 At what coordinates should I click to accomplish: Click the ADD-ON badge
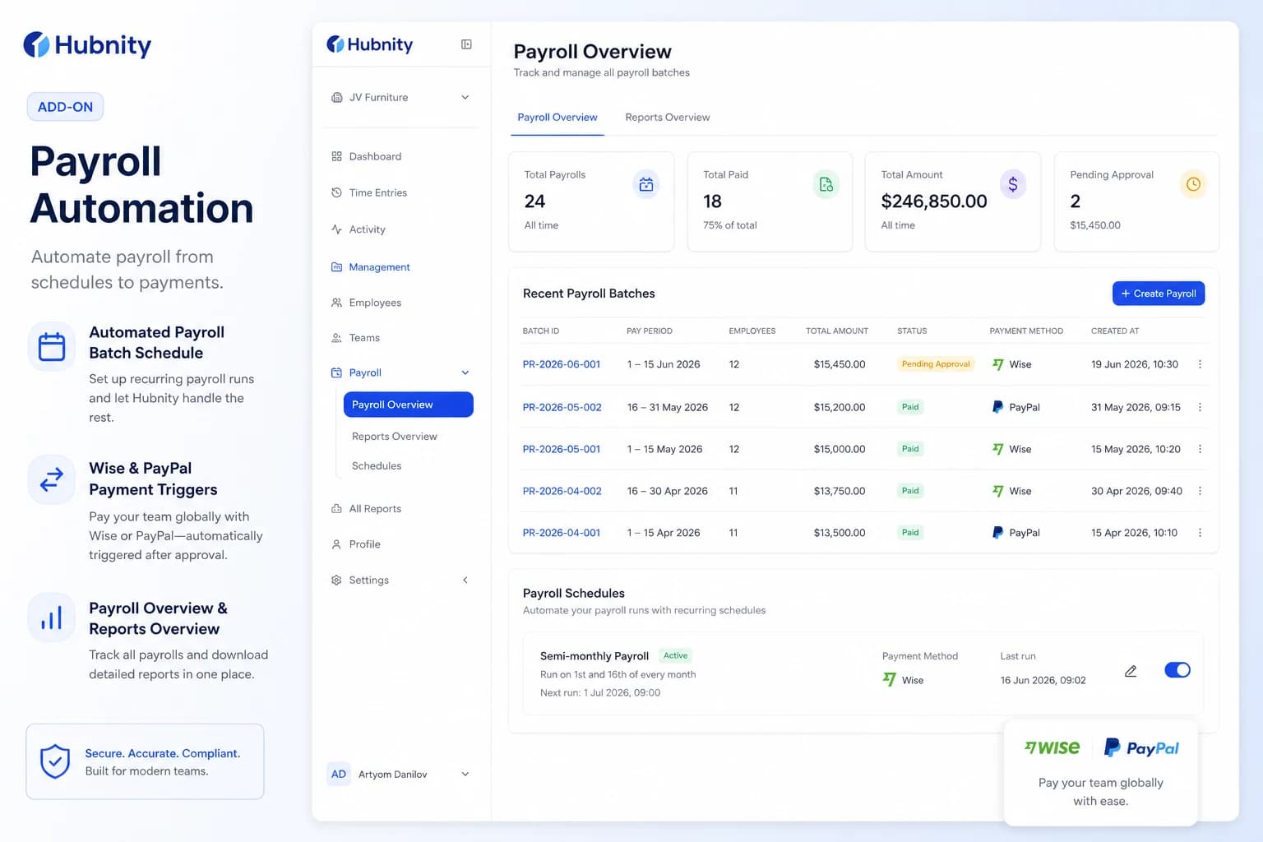pos(65,107)
